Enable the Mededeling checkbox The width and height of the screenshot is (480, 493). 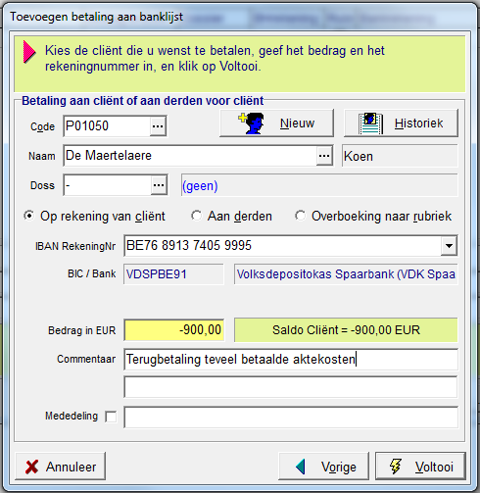[x=111, y=417]
